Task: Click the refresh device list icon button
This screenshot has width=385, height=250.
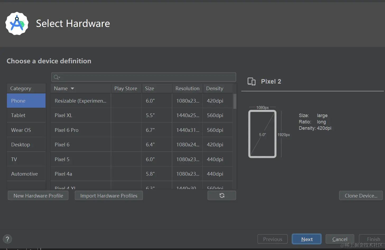Action: (x=222, y=195)
